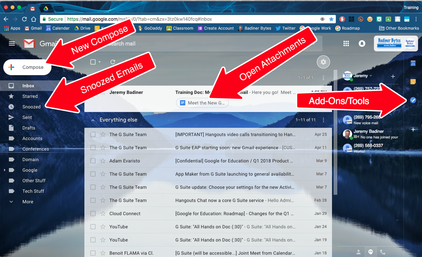Tick the Benoit FLAMA email checkbox
The height and width of the screenshot is (257, 422).
point(93,253)
